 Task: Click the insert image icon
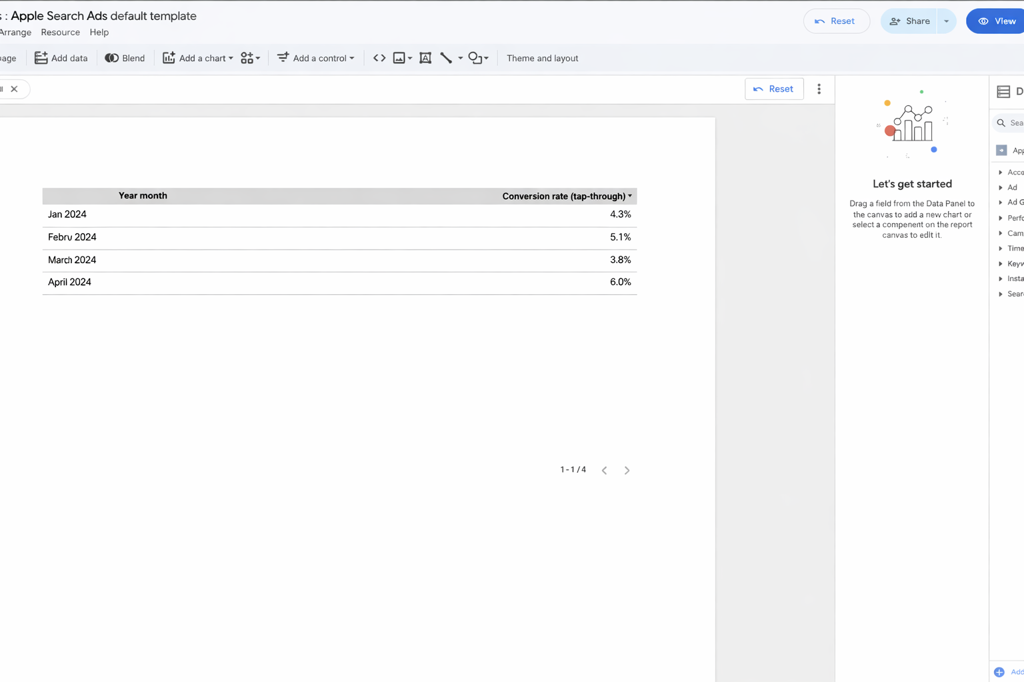(x=399, y=58)
